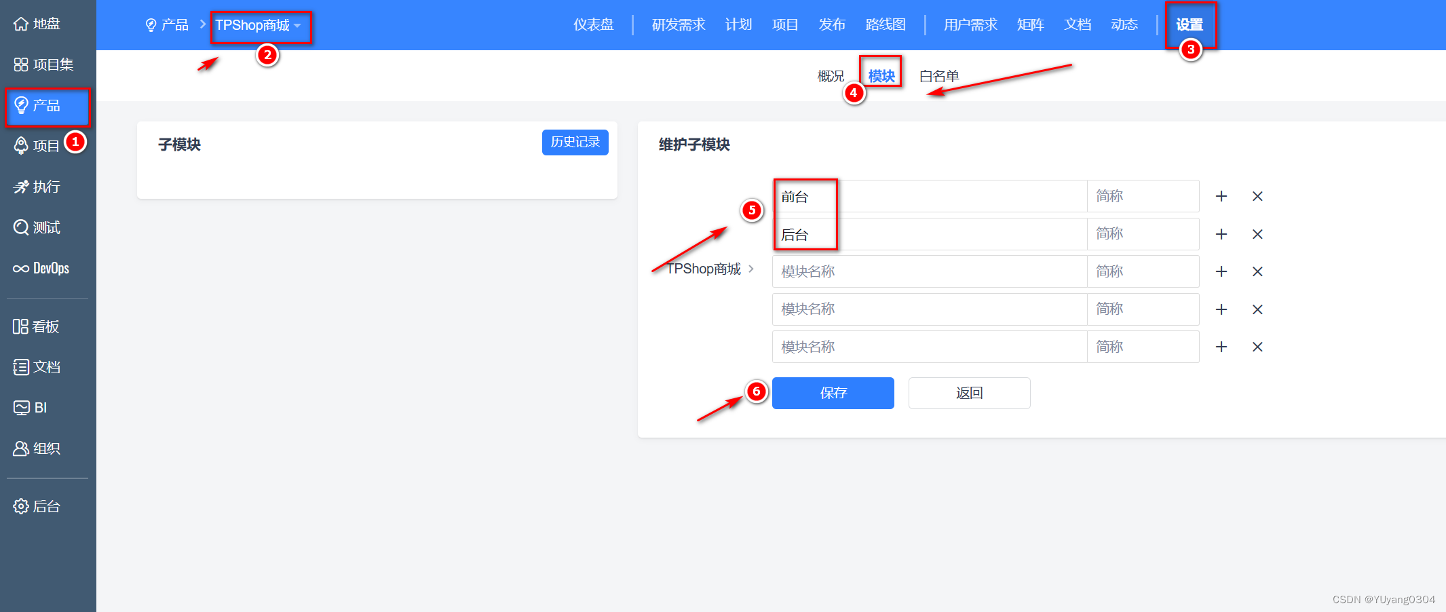Screen dimensions: 1446x612
Task: Remove the 前台 module row
Action: click(1257, 196)
